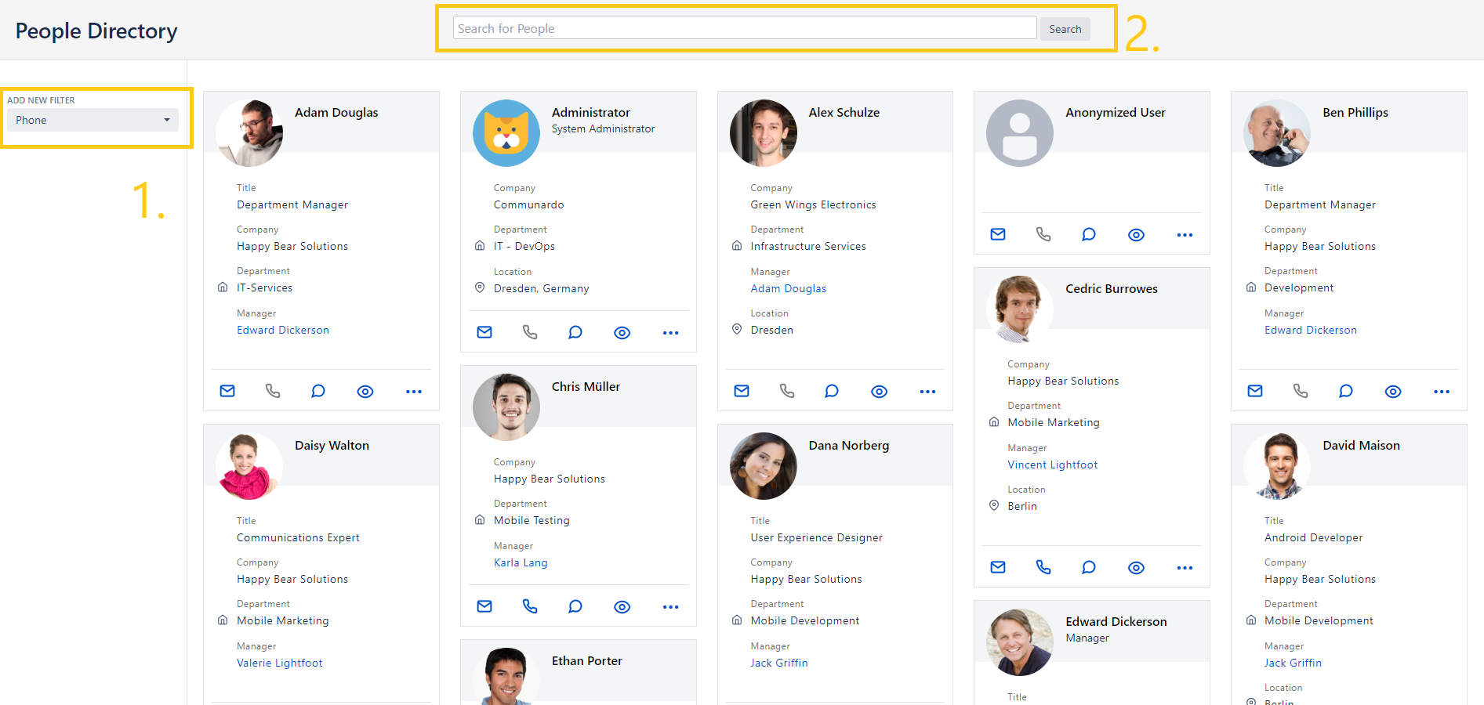This screenshot has height=705, width=1484.
Task: Call Cedric Burrowes using the phone icon
Action: point(1043,567)
